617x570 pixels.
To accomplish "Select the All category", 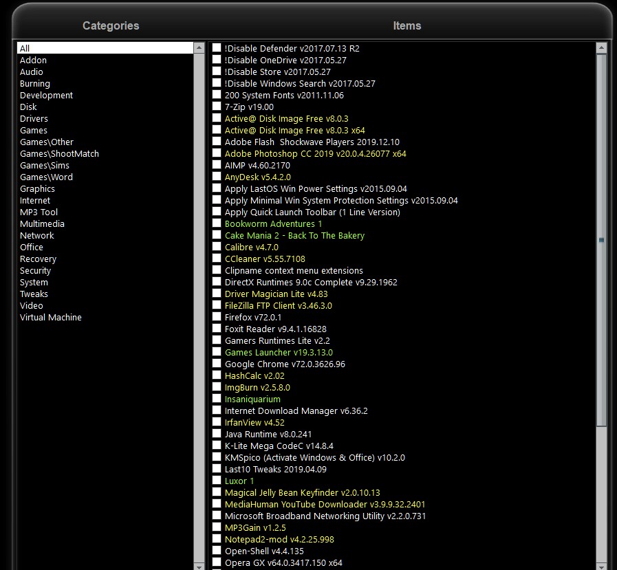I will tap(105, 48).
